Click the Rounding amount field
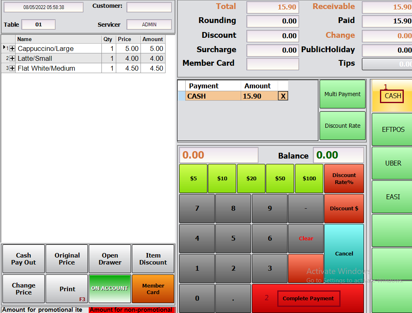This screenshot has width=412, height=313. 272,21
